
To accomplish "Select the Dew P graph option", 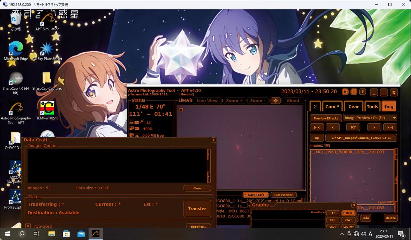I will point(349,220).
